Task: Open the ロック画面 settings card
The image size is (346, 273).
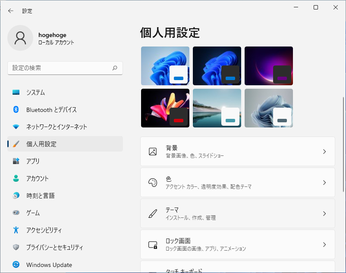Action: coord(238,245)
